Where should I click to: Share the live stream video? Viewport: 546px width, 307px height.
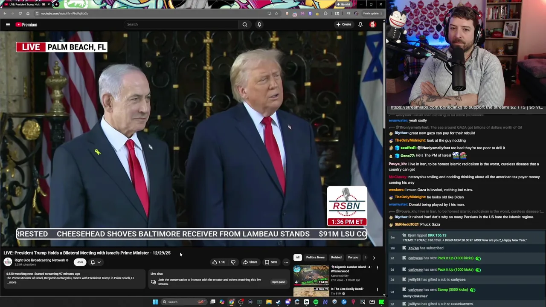click(250, 262)
